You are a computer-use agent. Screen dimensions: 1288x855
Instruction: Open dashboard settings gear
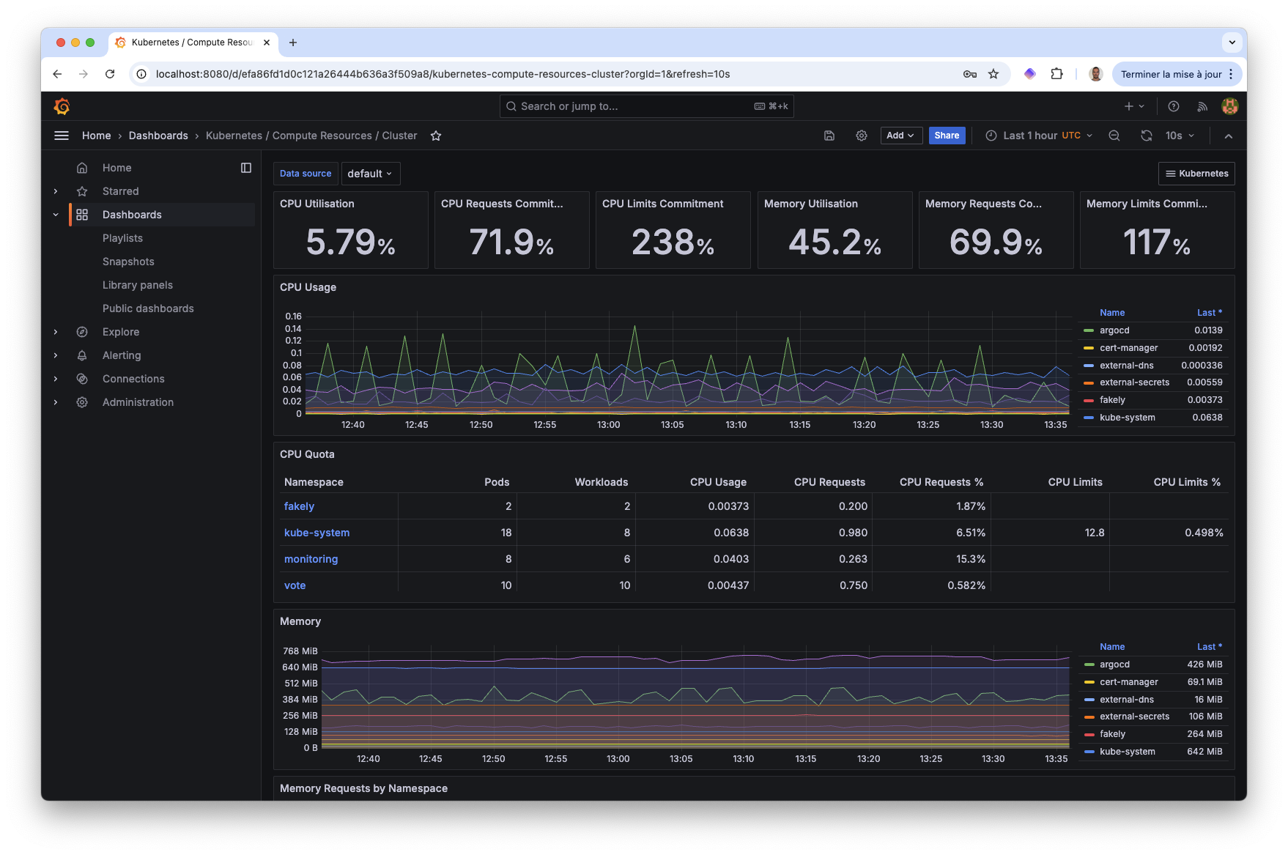[862, 136]
